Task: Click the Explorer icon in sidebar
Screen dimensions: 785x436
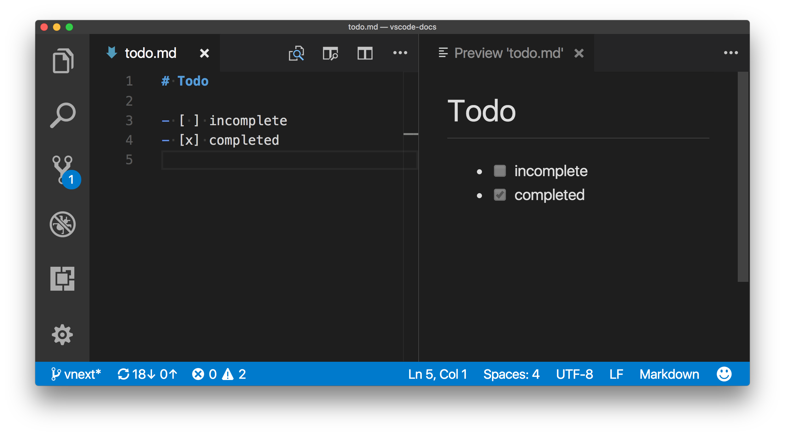Action: click(63, 59)
